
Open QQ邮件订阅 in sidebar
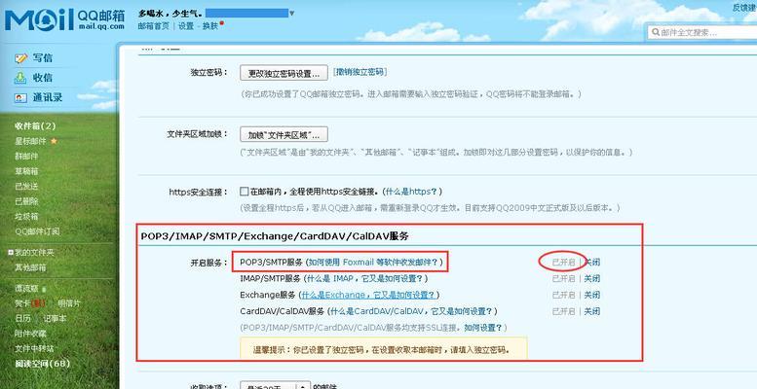tap(37, 231)
